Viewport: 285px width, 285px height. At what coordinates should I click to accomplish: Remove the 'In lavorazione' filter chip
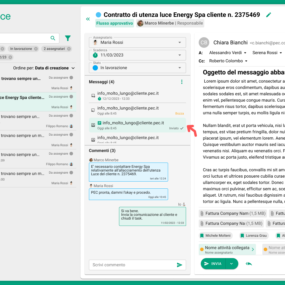(x=36, y=49)
